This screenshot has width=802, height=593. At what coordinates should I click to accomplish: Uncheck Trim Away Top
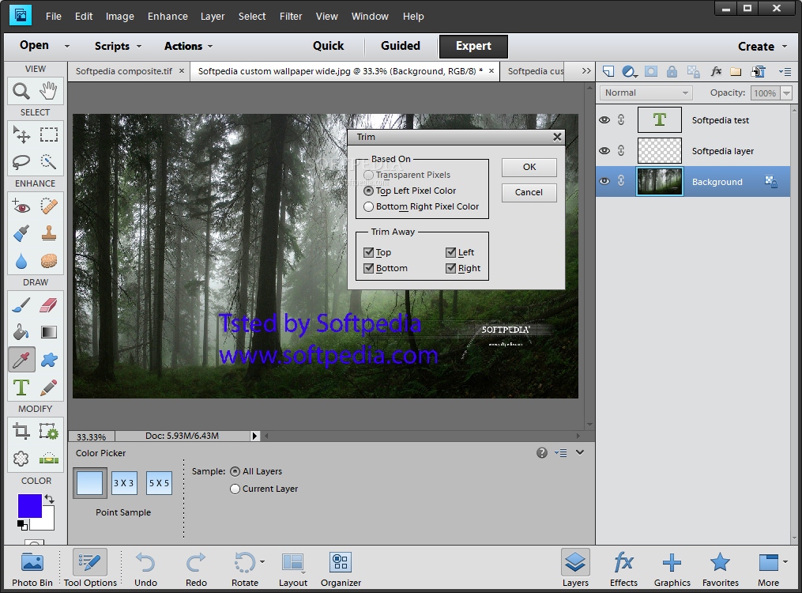click(x=368, y=252)
